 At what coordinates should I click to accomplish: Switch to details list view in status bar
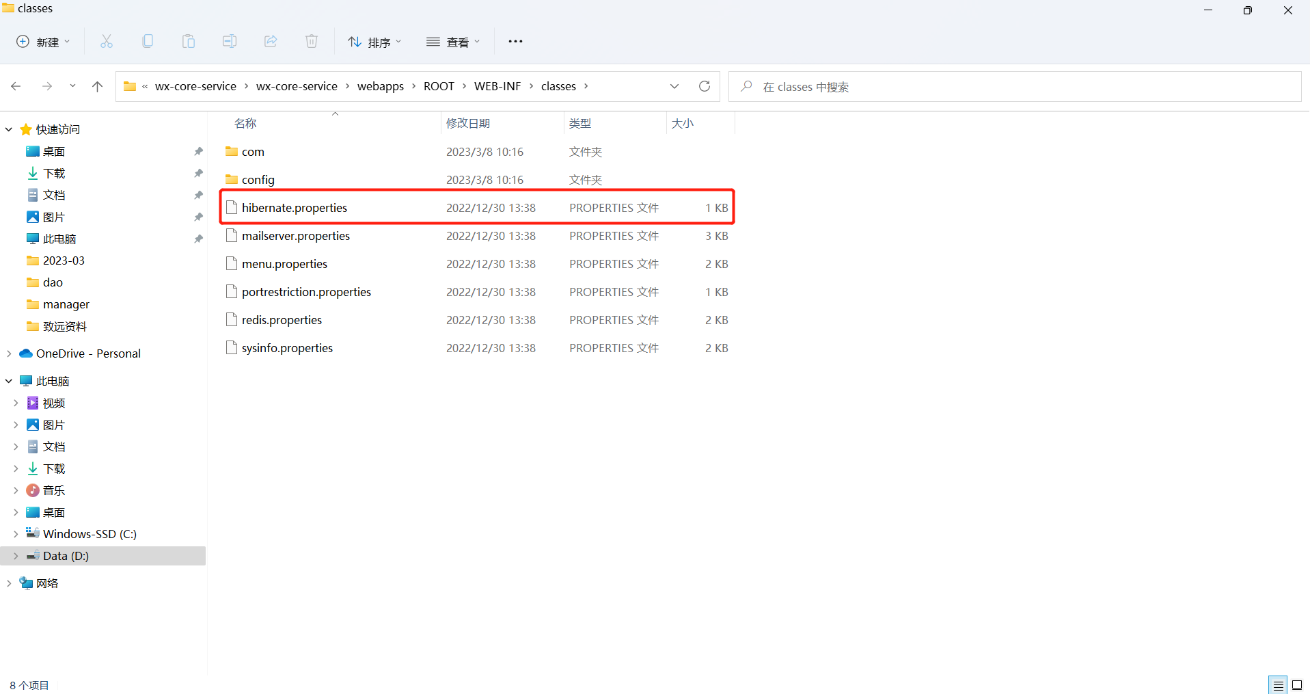click(1278, 684)
